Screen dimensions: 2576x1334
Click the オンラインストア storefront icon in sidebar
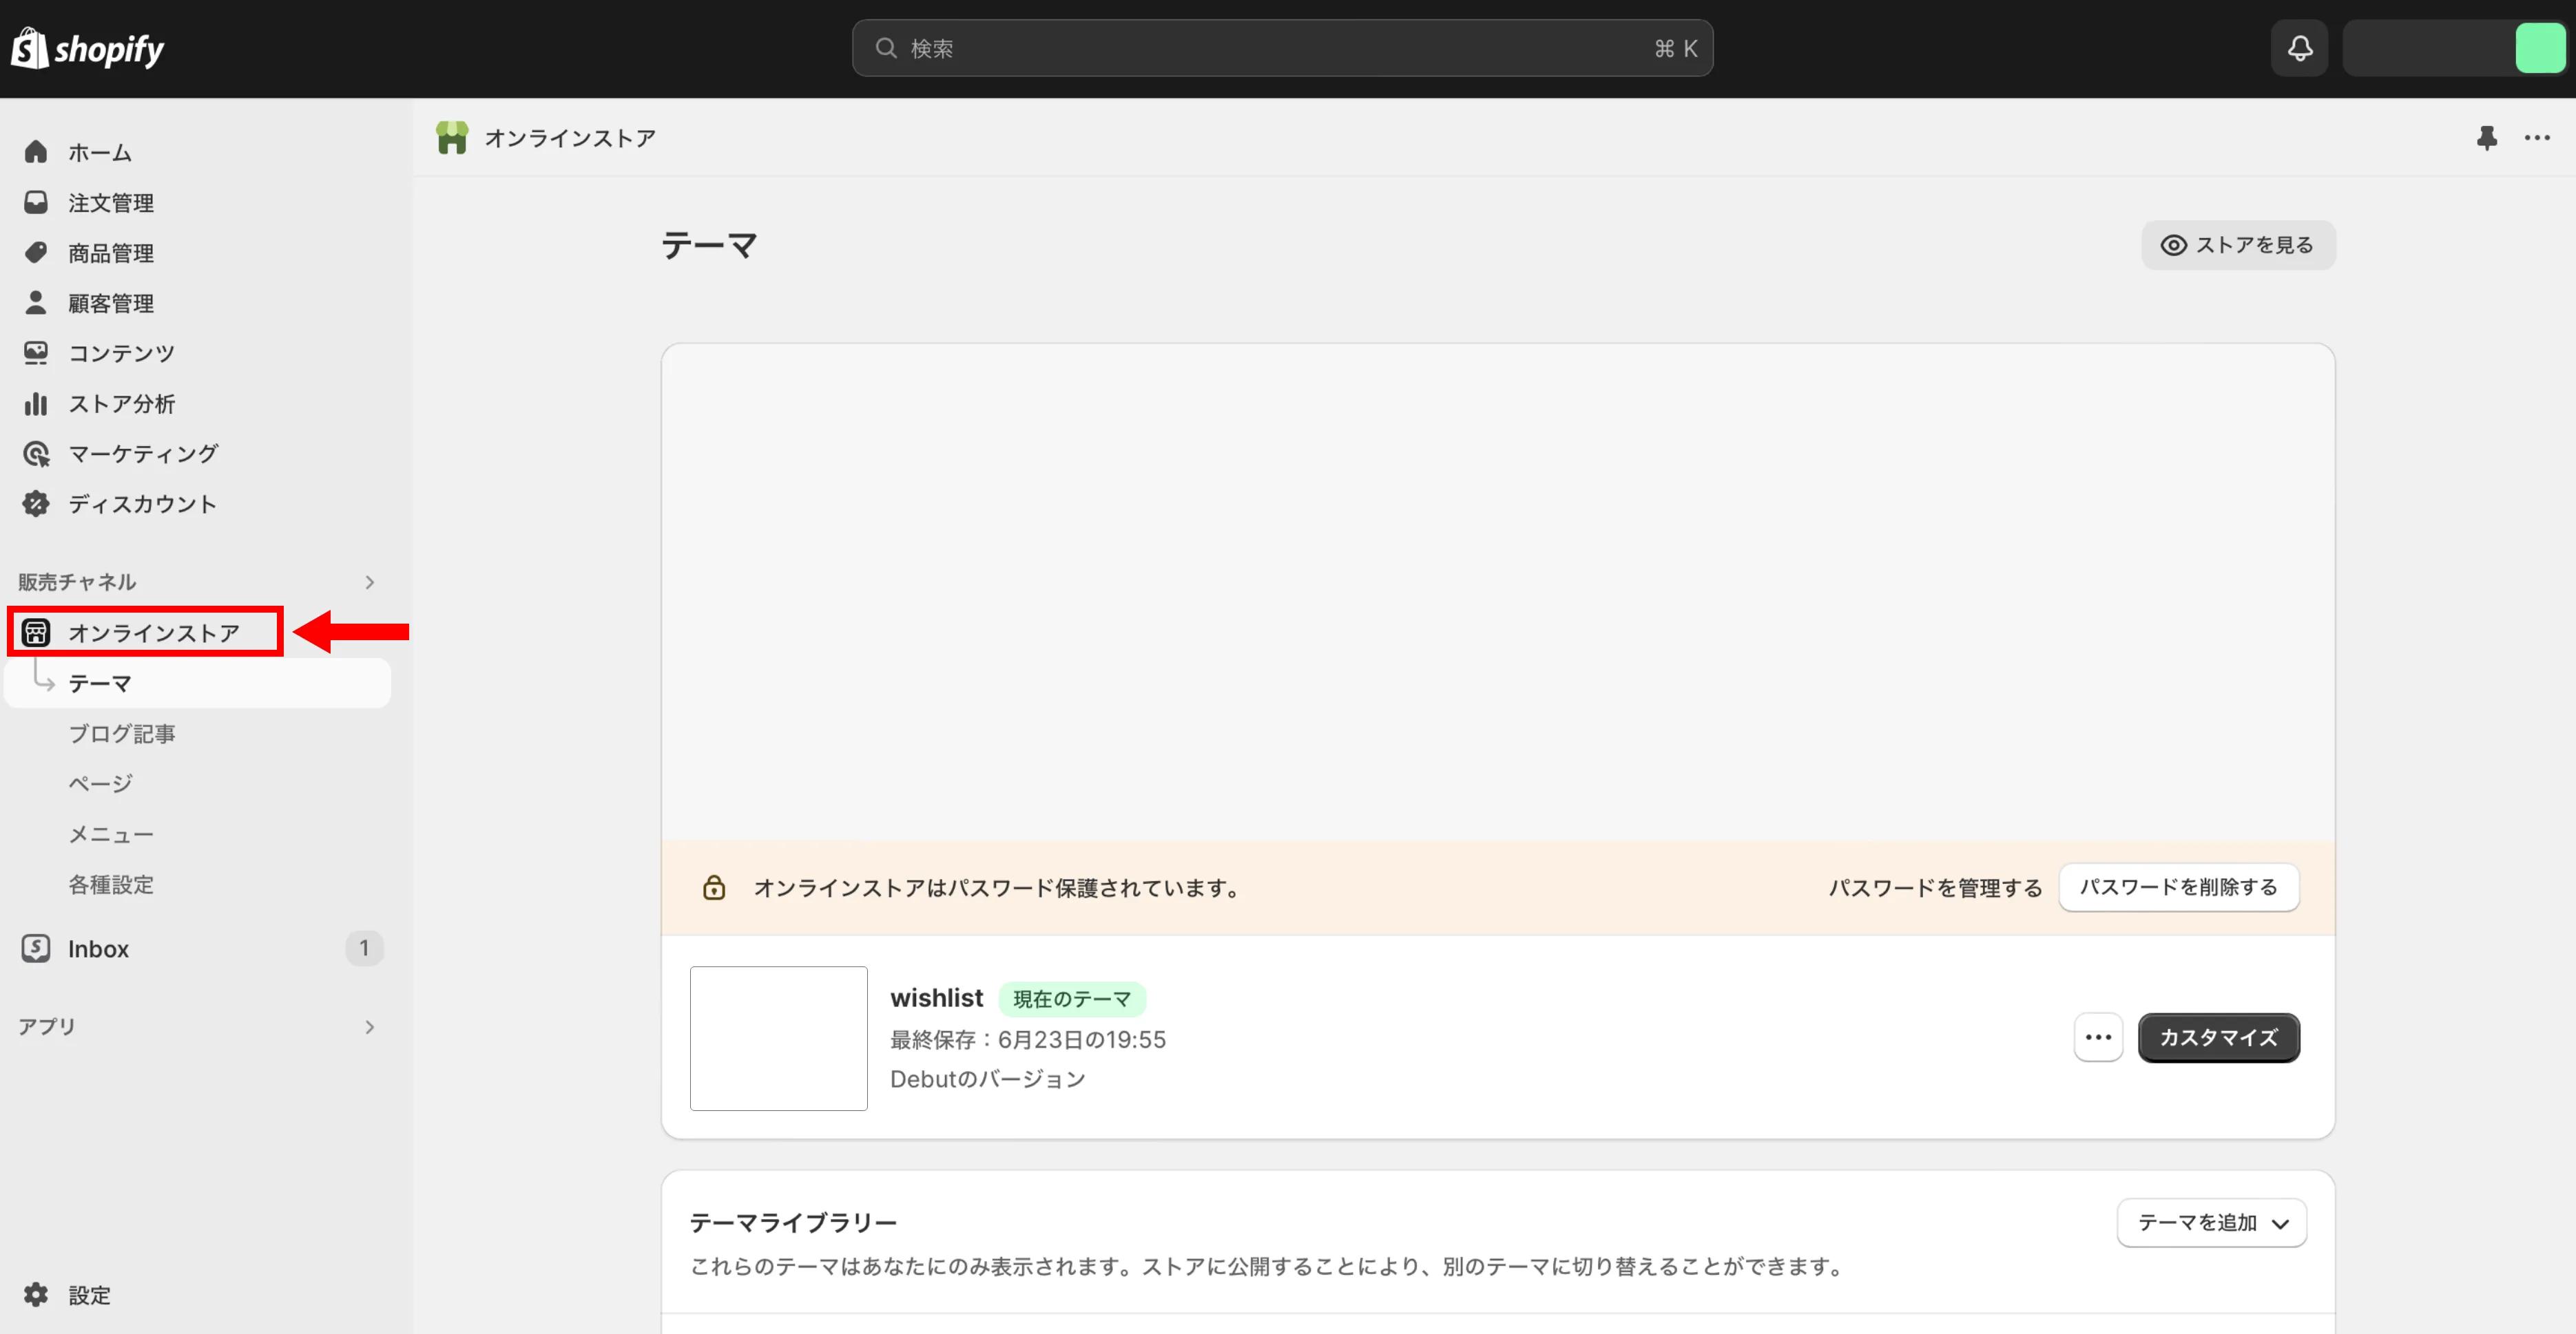[36, 633]
